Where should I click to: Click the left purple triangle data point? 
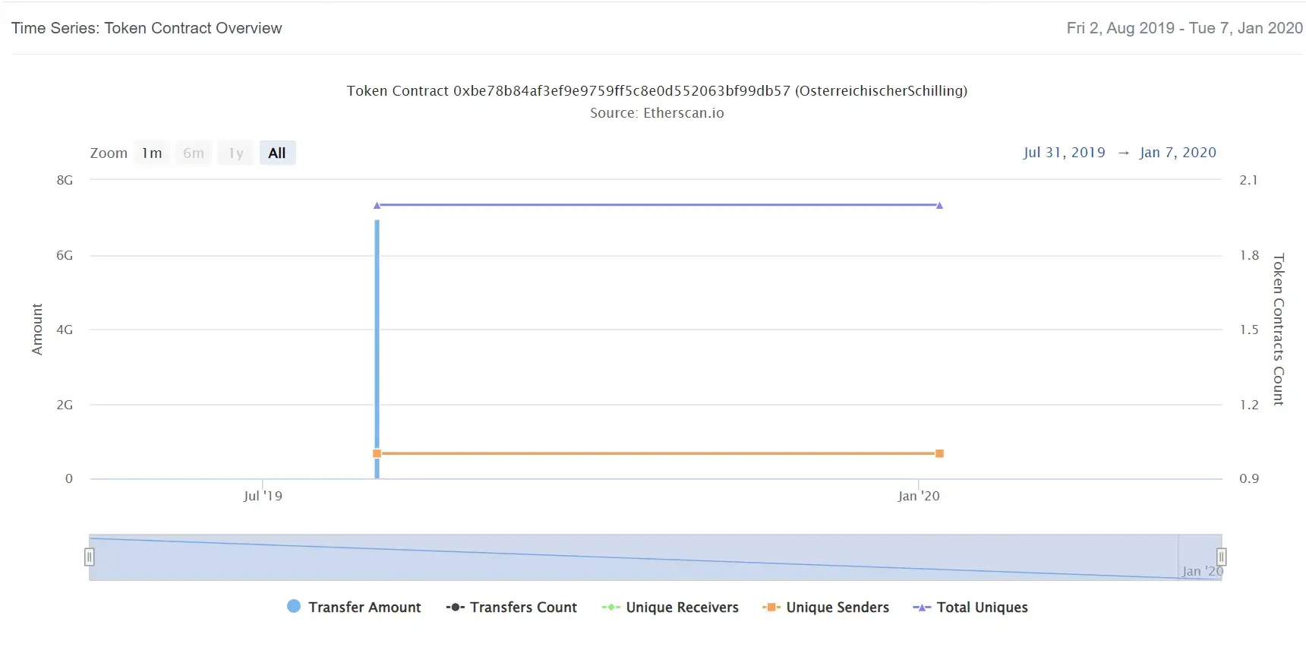pyautogui.click(x=377, y=205)
